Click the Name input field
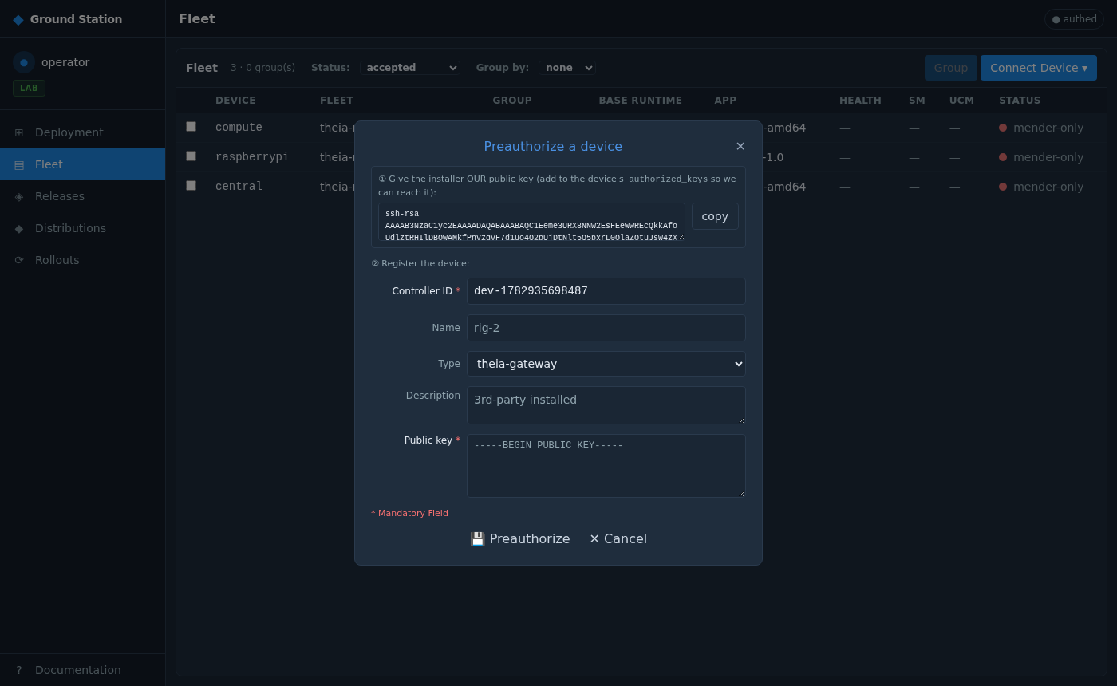Screen dimensions: 1117x686 (606, 328)
